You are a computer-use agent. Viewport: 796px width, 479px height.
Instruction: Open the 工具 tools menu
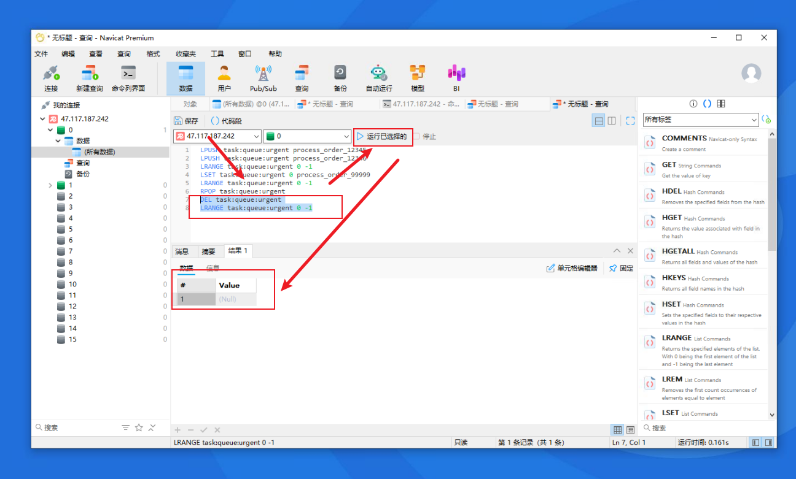(217, 54)
